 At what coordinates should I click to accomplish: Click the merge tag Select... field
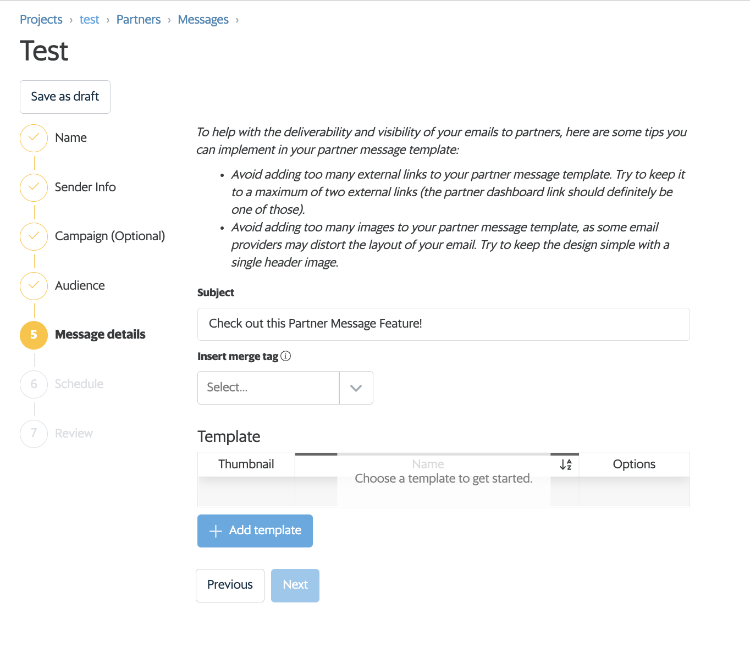[268, 388]
